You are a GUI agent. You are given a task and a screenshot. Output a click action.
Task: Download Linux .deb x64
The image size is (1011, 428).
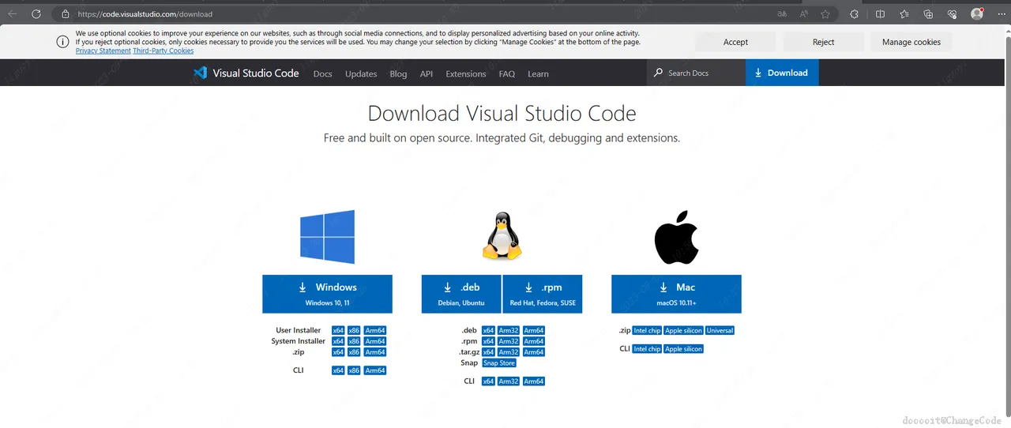(x=488, y=330)
